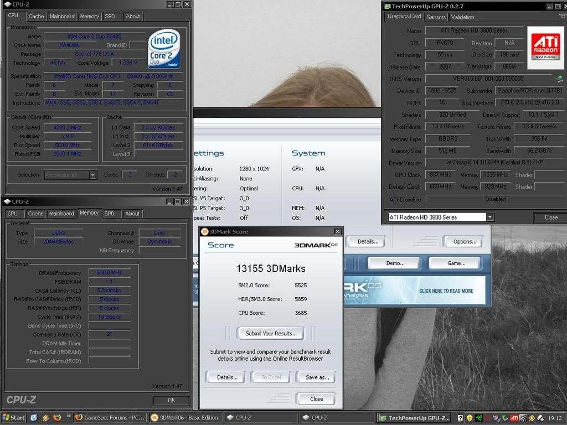Click the Game button in 3DMark06
This screenshot has width=567, height=425.
[456, 263]
